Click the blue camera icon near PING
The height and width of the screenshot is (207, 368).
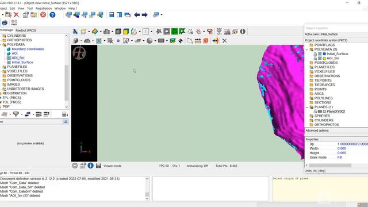pyautogui.click(x=5, y=23)
